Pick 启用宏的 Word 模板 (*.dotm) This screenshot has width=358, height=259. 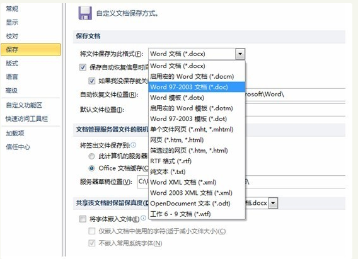pyautogui.click(x=197, y=108)
